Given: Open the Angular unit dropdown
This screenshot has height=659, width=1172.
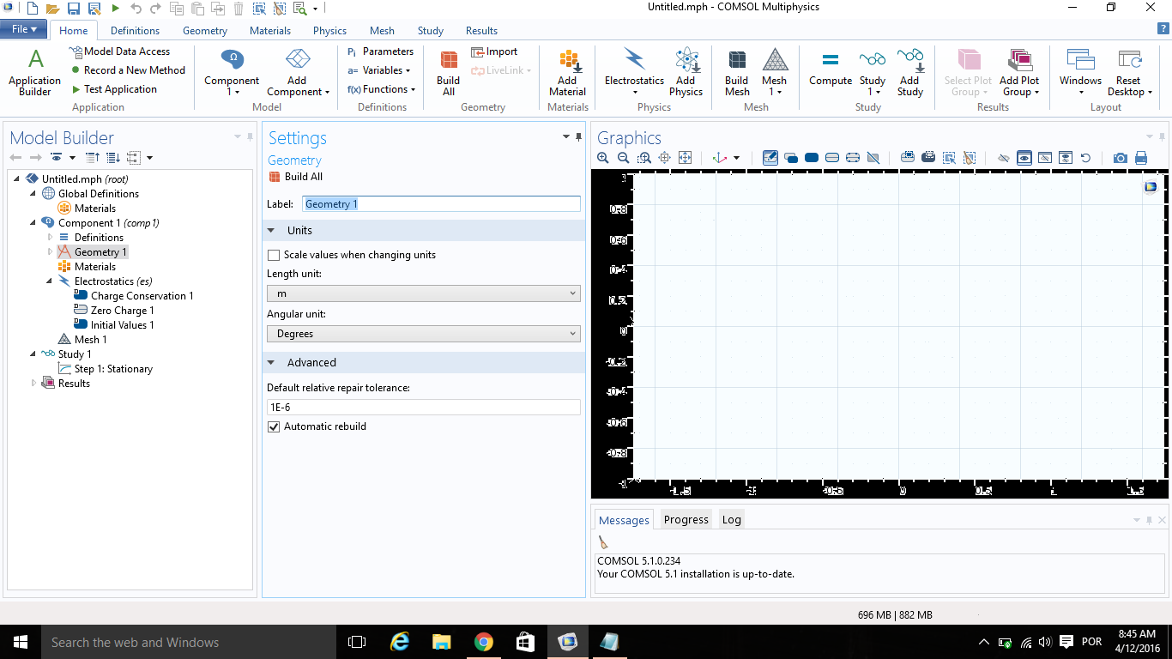Looking at the screenshot, I should [423, 334].
